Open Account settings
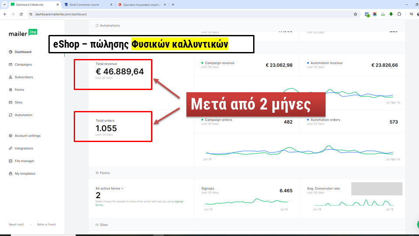 (27, 135)
